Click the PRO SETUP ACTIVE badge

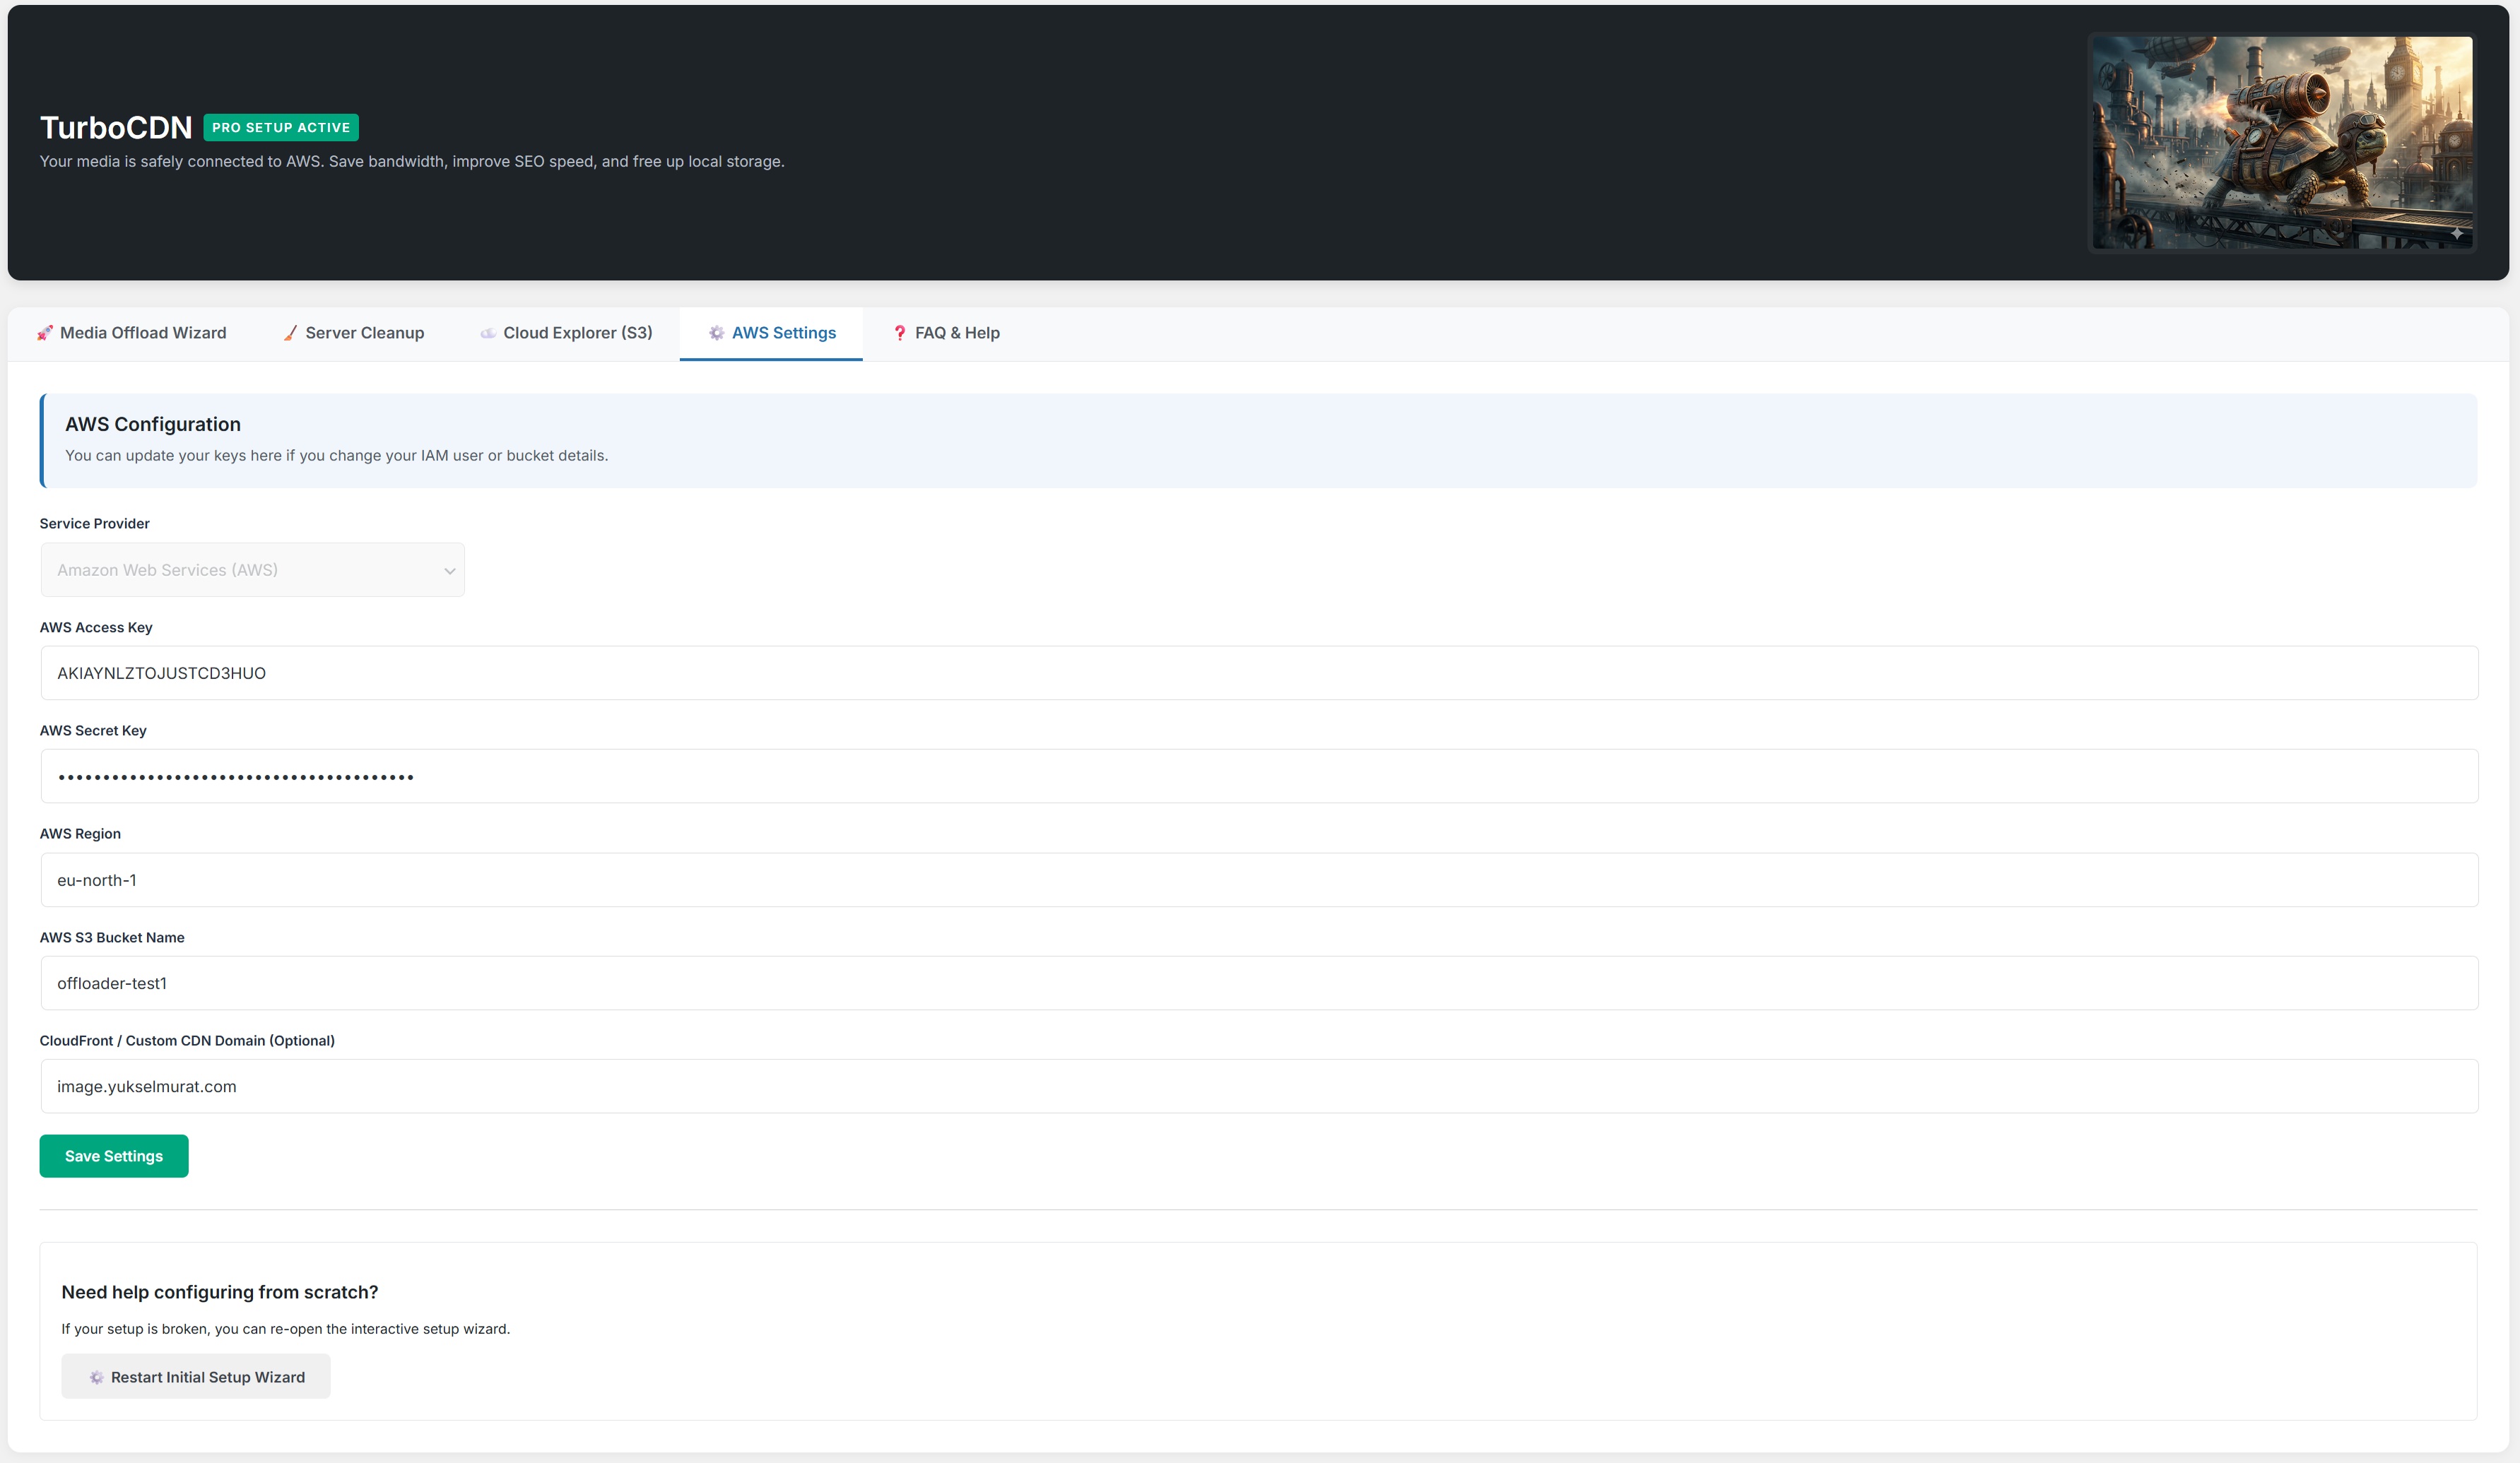pyautogui.click(x=281, y=127)
